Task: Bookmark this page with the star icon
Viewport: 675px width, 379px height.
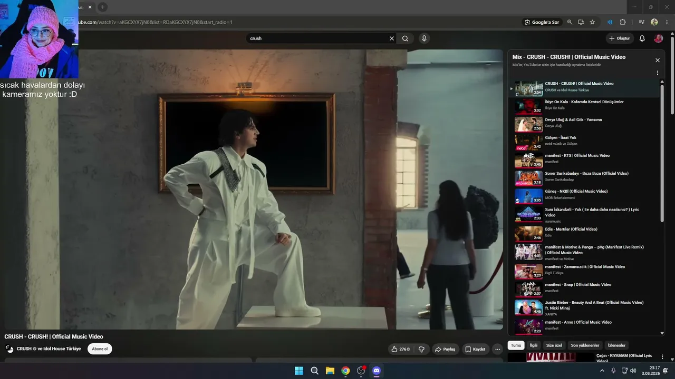Action: pos(592,22)
